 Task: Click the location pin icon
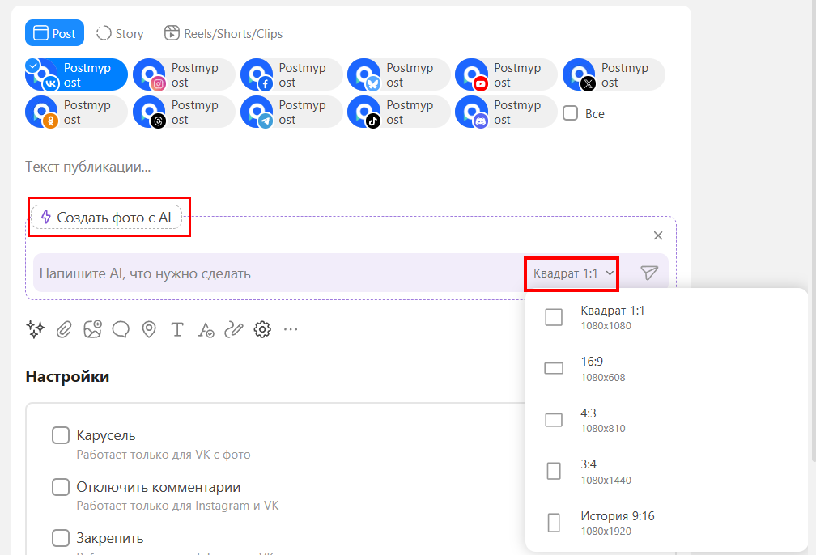point(149,329)
